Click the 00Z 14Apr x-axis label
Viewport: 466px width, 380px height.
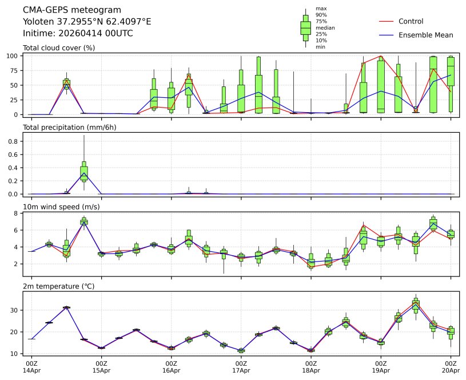[x=31, y=366]
